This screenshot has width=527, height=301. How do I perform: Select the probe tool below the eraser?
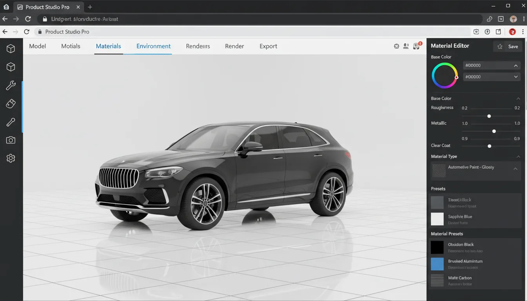10,122
